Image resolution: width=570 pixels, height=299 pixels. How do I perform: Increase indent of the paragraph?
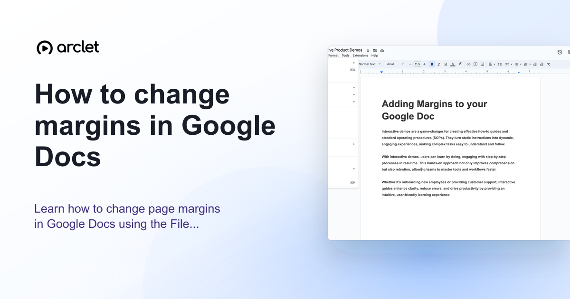pos(541,64)
